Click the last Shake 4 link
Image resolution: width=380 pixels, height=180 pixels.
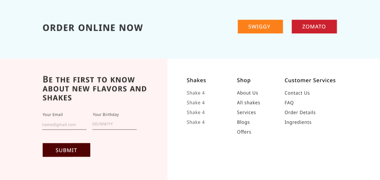point(196,122)
